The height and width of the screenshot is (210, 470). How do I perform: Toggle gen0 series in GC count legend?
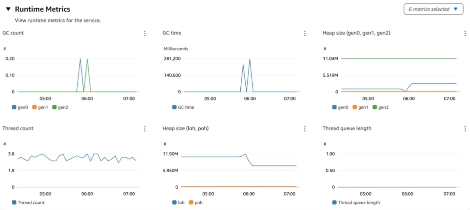pos(20,107)
